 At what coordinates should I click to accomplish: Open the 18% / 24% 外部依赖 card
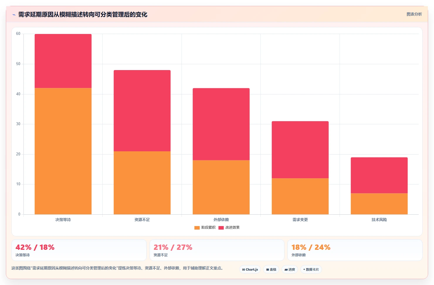click(x=355, y=250)
